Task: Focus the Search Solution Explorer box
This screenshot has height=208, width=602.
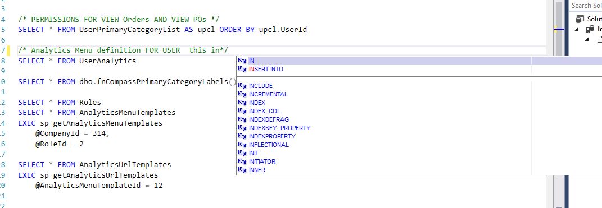Action: [x=586, y=6]
